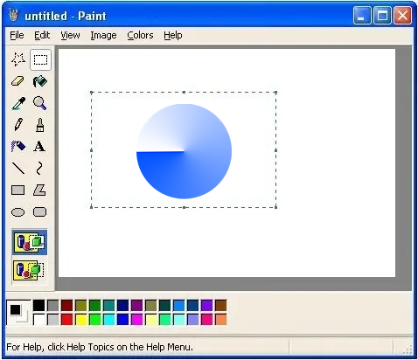Pick the dark green palette swatch
The image size is (418, 360).
[95, 306]
